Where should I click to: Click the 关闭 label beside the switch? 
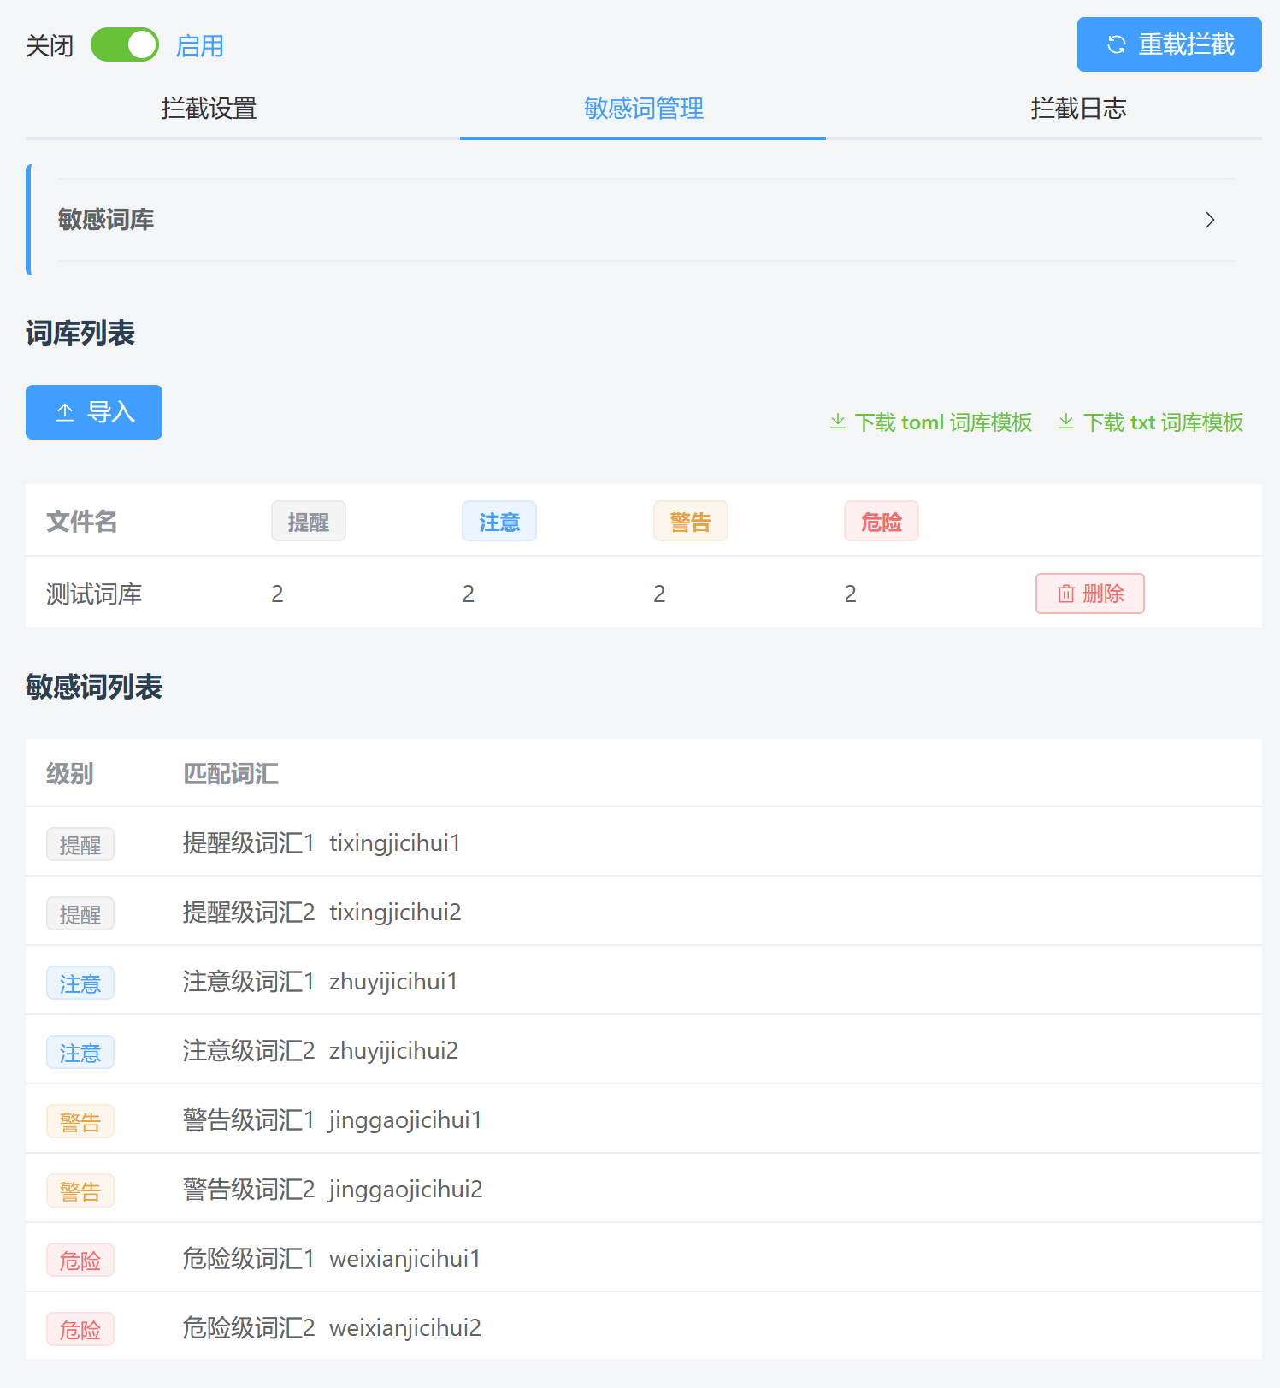pos(50,45)
